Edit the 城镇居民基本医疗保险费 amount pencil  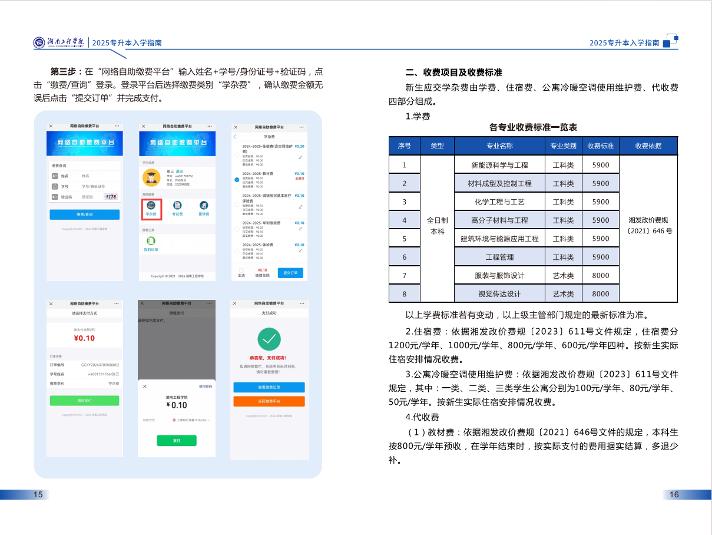(300, 207)
